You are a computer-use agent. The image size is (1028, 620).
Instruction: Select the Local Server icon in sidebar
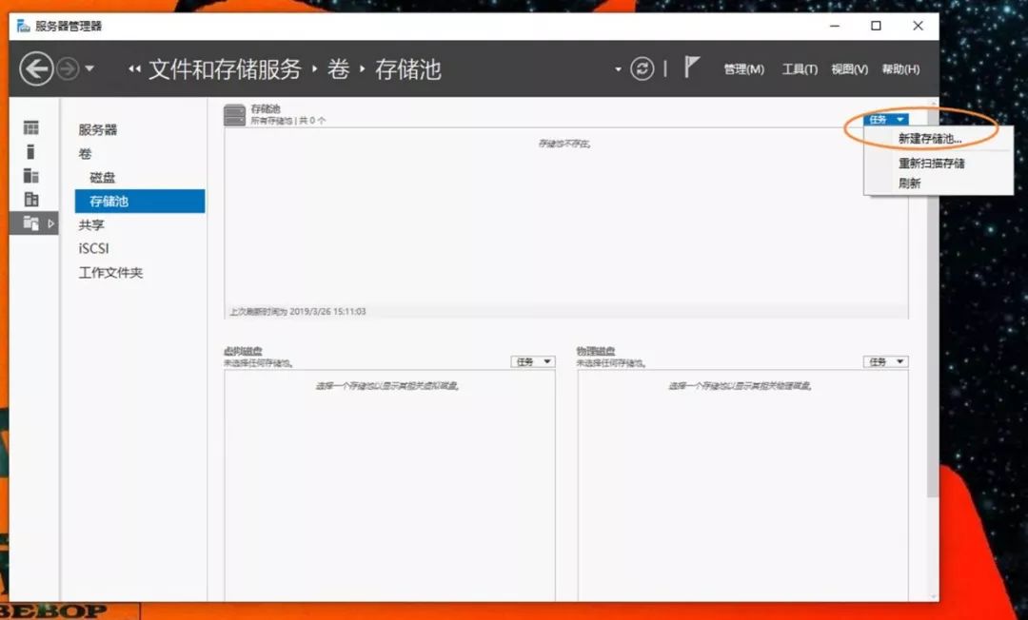click(30, 151)
